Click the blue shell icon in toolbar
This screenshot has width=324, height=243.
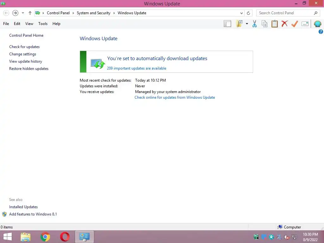318,24
